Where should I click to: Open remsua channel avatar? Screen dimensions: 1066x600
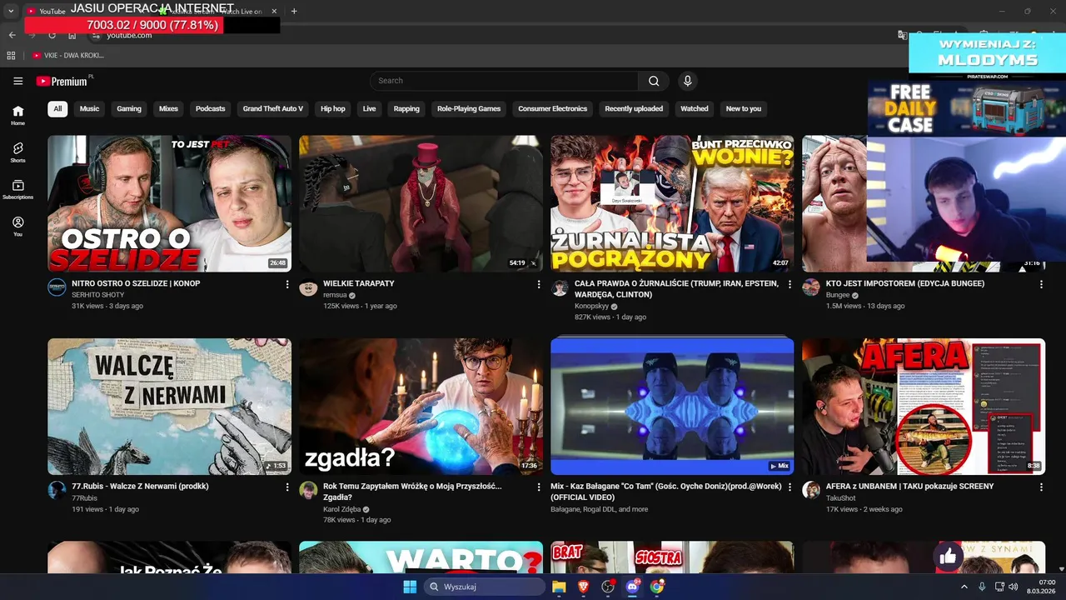308,287
